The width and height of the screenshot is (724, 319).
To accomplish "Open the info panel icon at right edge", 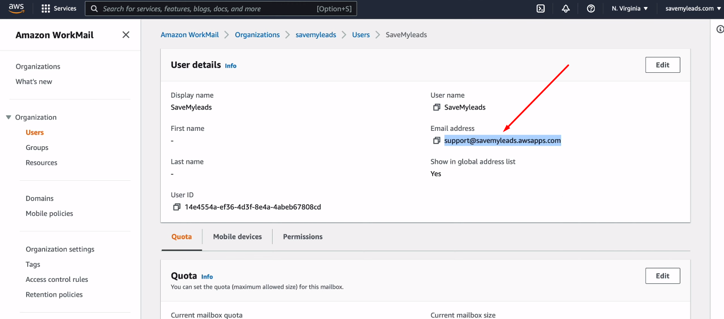I will [720, 29].
